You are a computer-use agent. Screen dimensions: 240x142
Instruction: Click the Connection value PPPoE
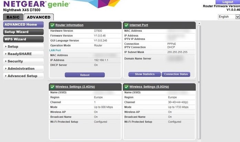(x=171, y=44)
